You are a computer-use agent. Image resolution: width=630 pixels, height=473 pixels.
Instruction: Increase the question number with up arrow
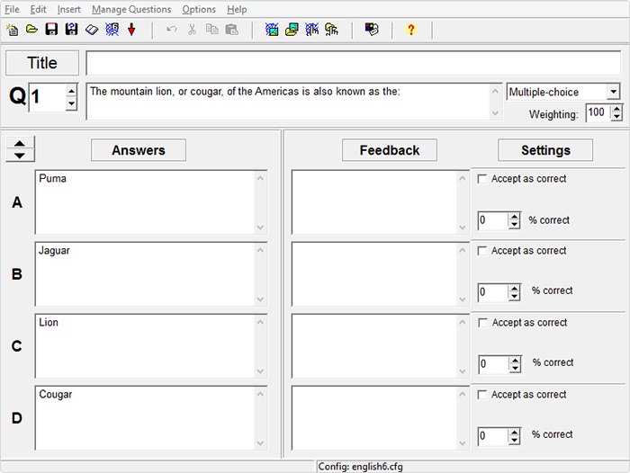click(71, 91)
